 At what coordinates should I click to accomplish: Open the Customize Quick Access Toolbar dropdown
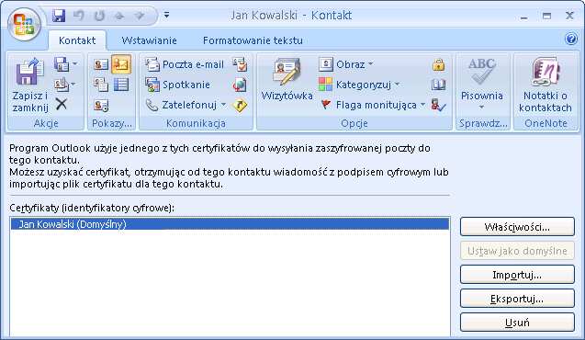(167, 15)
